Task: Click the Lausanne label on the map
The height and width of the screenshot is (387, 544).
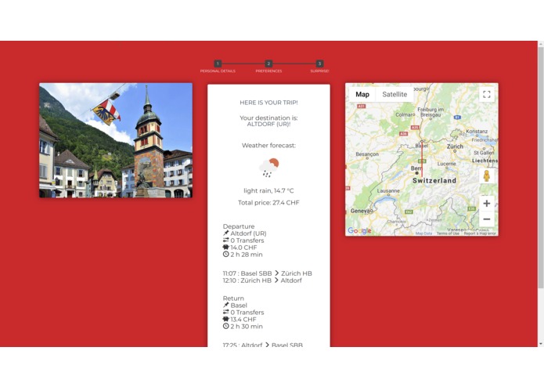Action: [x=388, y=191]
